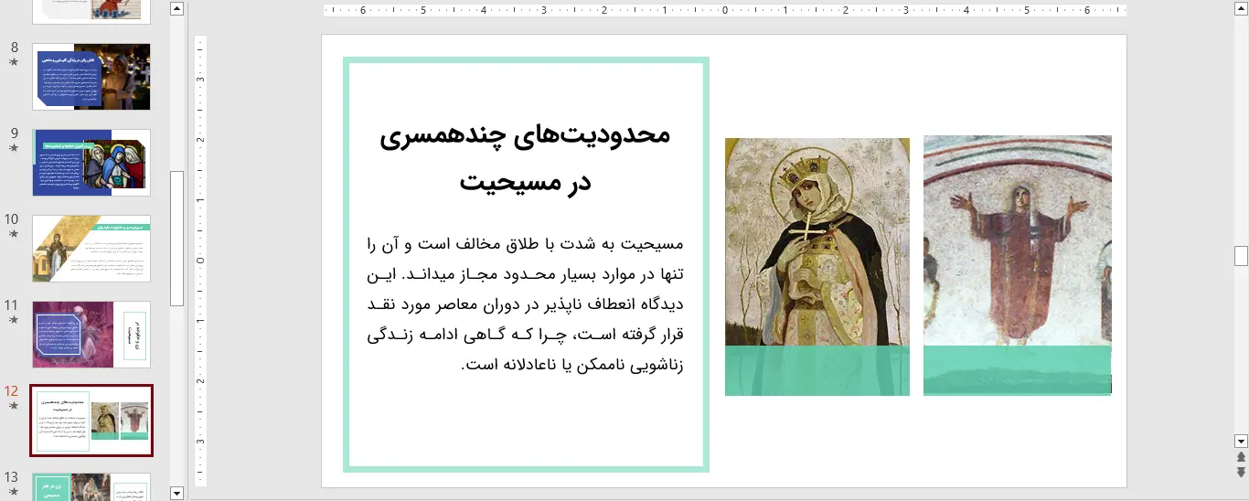Click the animation star icon under slide 10

(x=13, y=234)
